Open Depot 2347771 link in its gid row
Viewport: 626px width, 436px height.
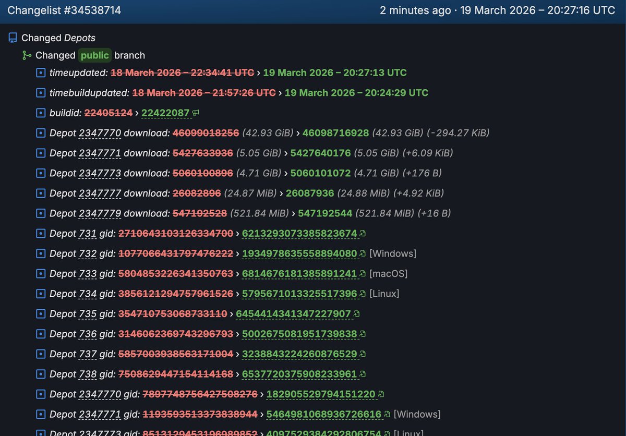point(100,414)
